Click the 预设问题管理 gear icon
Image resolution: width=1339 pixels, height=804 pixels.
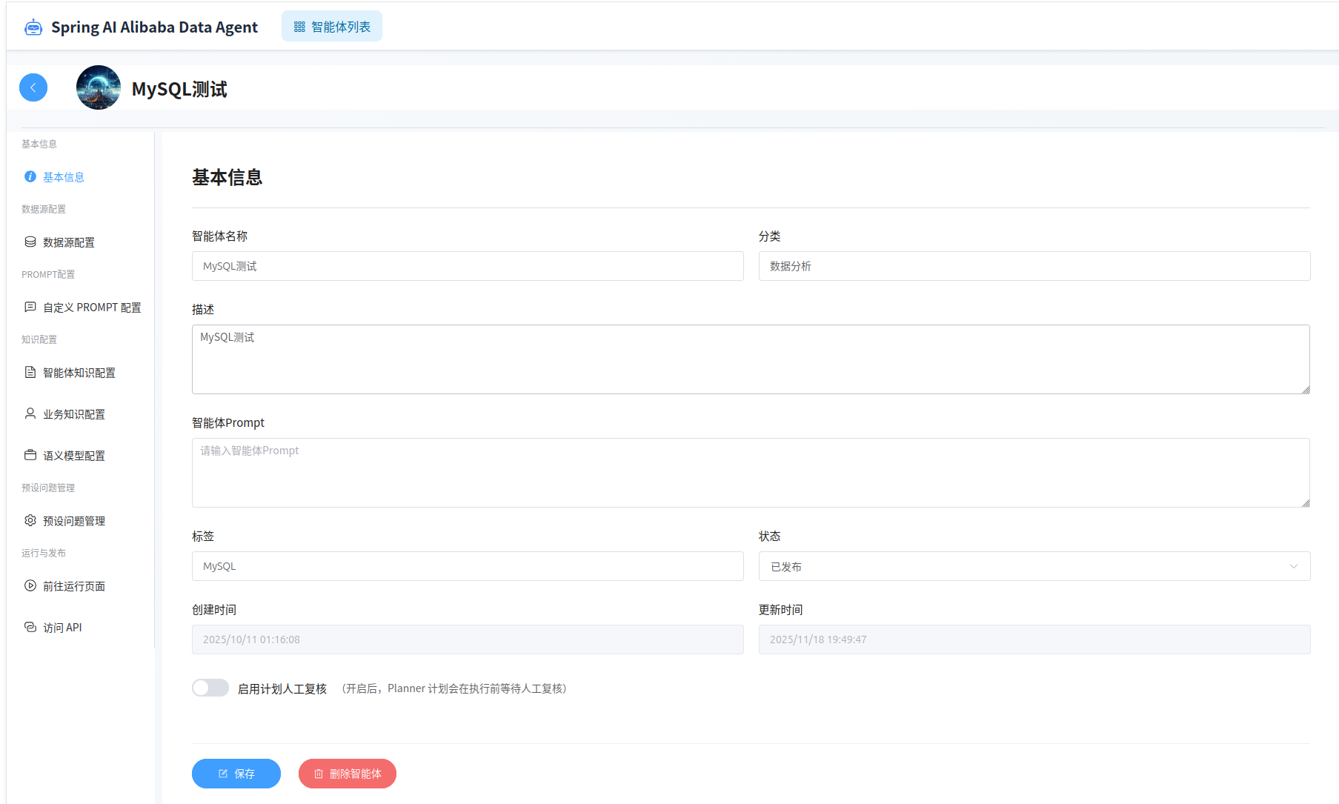tap(30, 520)
